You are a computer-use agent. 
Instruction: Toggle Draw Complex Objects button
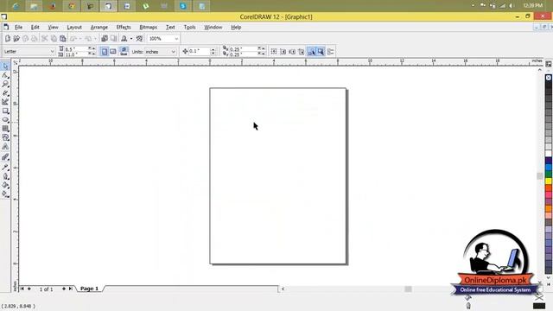coord(311,52)
